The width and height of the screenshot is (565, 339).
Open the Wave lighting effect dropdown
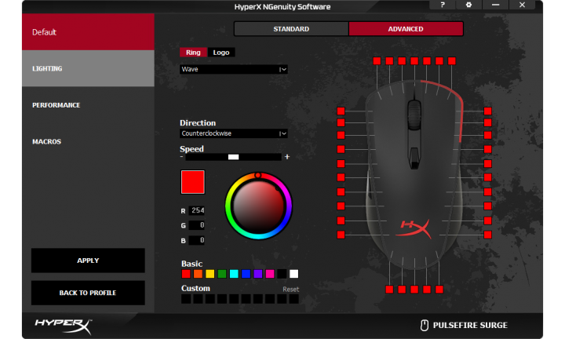coord(234,69)
